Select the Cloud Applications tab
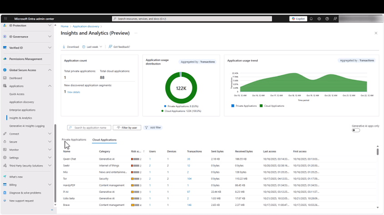 (105, 140)
